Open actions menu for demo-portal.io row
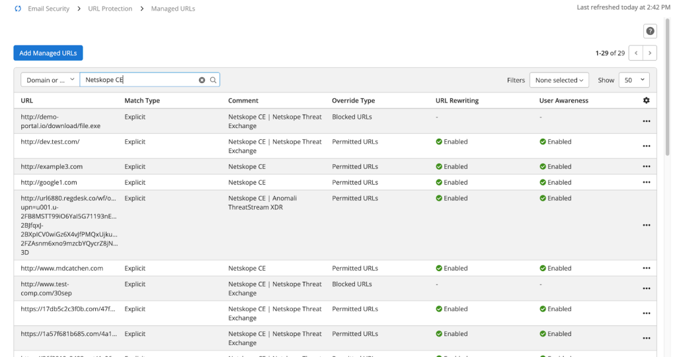The image size is (677, 357). click(647, 121)
